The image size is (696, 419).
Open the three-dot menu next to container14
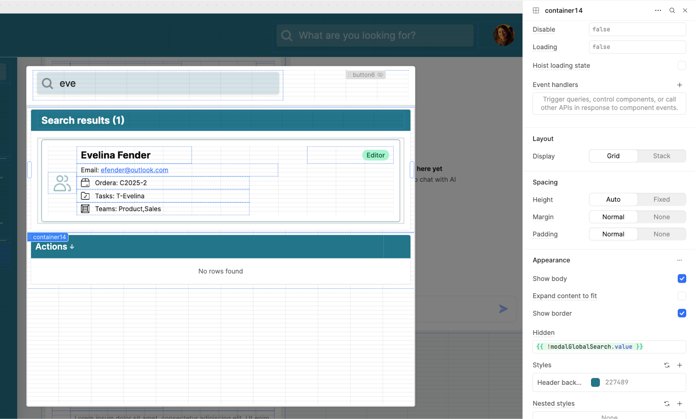pyautogui.click(x=658, y=10)
